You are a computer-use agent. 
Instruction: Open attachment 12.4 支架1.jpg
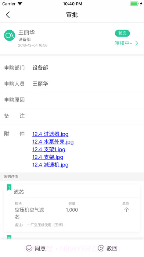click(x=49, y=150)
